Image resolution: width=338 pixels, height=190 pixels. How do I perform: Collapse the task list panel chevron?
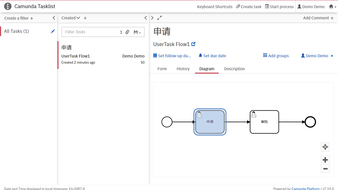pyautogui.click(x=146, y=18)
